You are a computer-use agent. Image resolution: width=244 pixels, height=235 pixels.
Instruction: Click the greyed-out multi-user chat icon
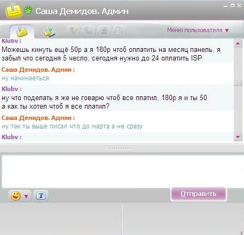(73, 31)
